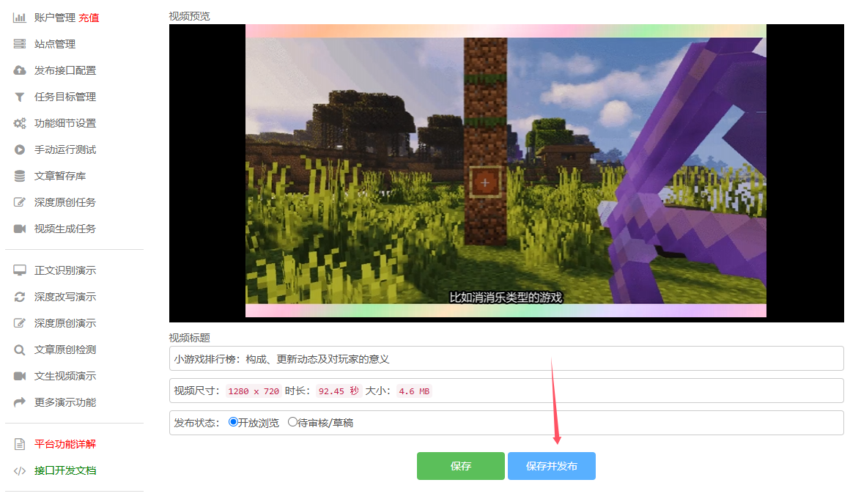Image resolution: width=861 pixels, height=499 pixels.
Task: Open 深度改写演示 in the sidebar
Action: [65, 297]
